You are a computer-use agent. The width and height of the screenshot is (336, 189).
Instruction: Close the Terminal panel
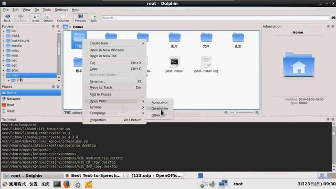click(x=333, y=119)
